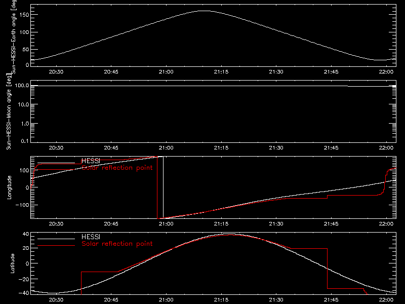Select HESSI legend text in Latitude plot

pyautogui.click(x=91, y=237)
